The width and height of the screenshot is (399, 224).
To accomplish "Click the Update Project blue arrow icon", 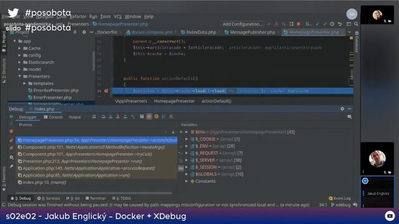I will pyautogui.click(x=317, y=24).
